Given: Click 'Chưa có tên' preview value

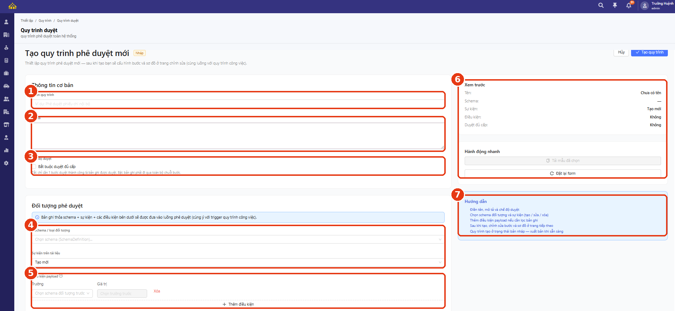Looking at the screenshot, I should coord(651,93).
